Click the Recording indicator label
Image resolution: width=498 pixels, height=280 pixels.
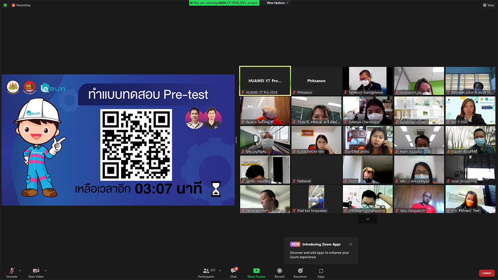[x=23, y=5]
